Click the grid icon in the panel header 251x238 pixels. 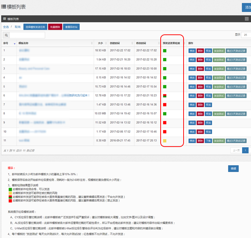pos(4,19)
